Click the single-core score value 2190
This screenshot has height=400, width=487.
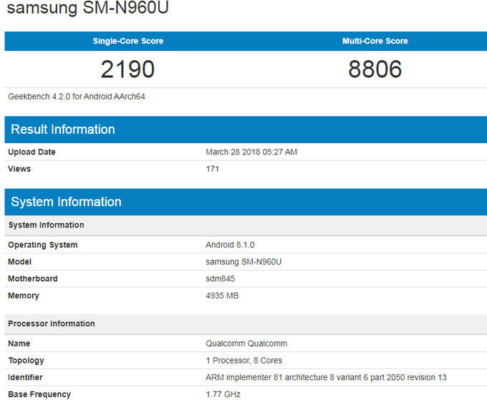(127, 69)
